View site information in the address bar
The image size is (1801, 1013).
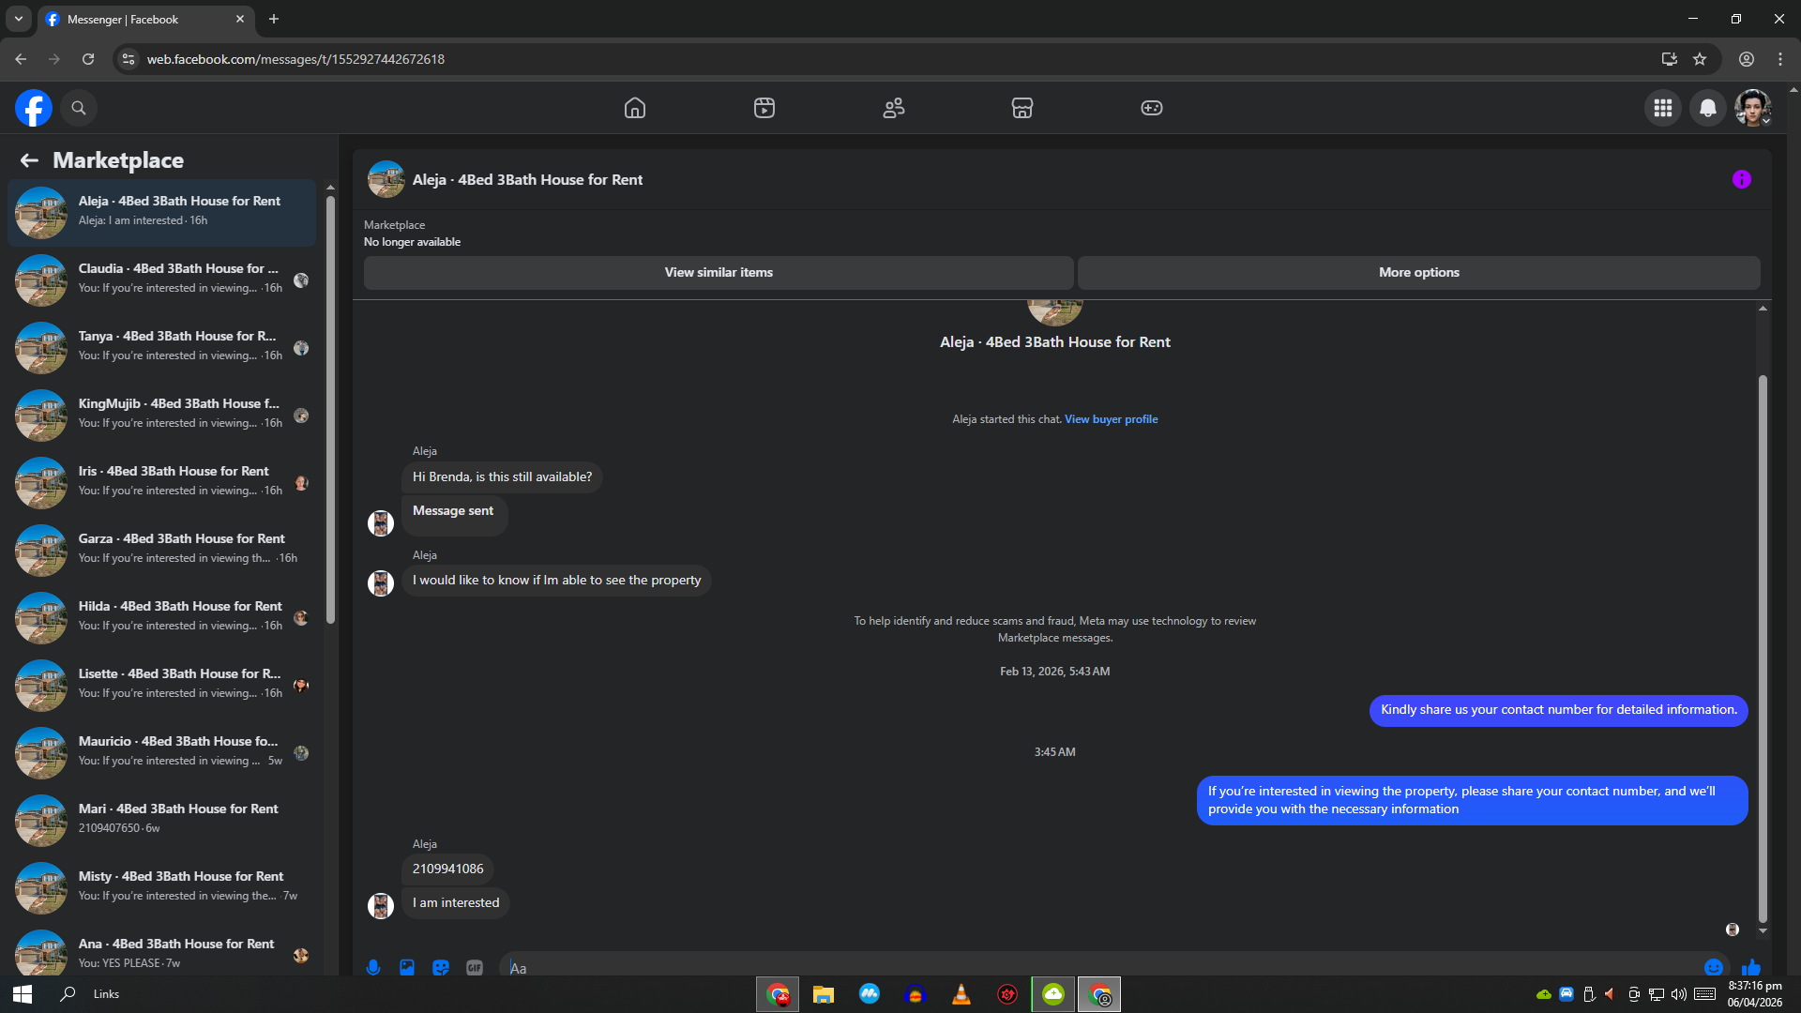click(x=129, y=59)
